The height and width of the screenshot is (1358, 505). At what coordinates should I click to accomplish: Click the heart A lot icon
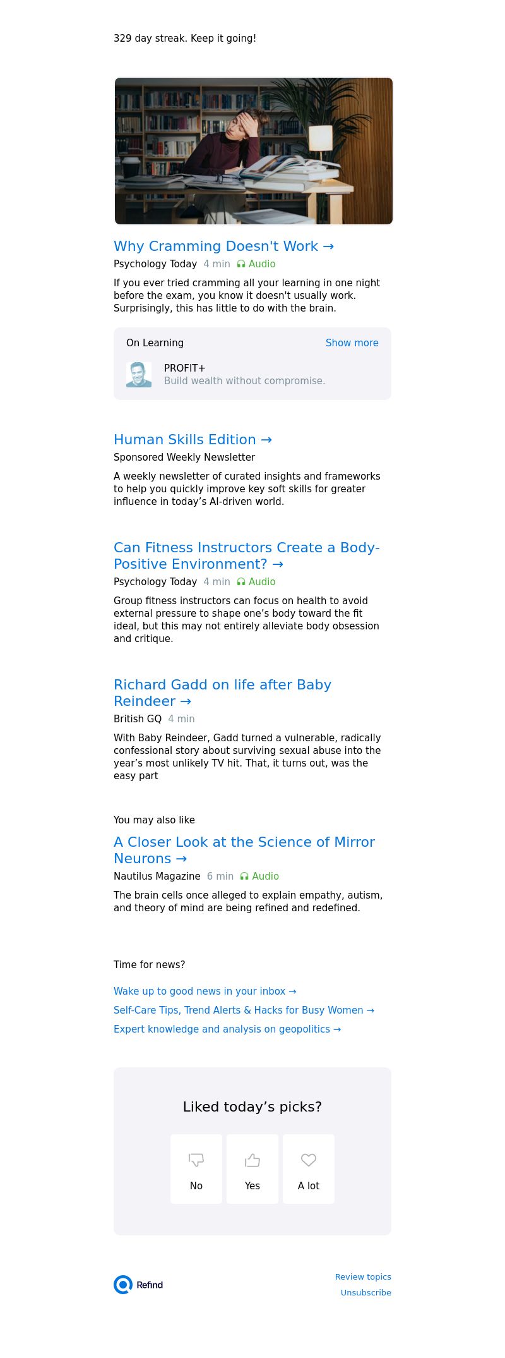(x=309, y=1160)
